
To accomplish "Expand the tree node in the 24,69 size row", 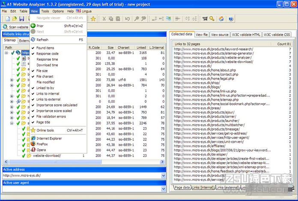I will (x=12, y=107).
